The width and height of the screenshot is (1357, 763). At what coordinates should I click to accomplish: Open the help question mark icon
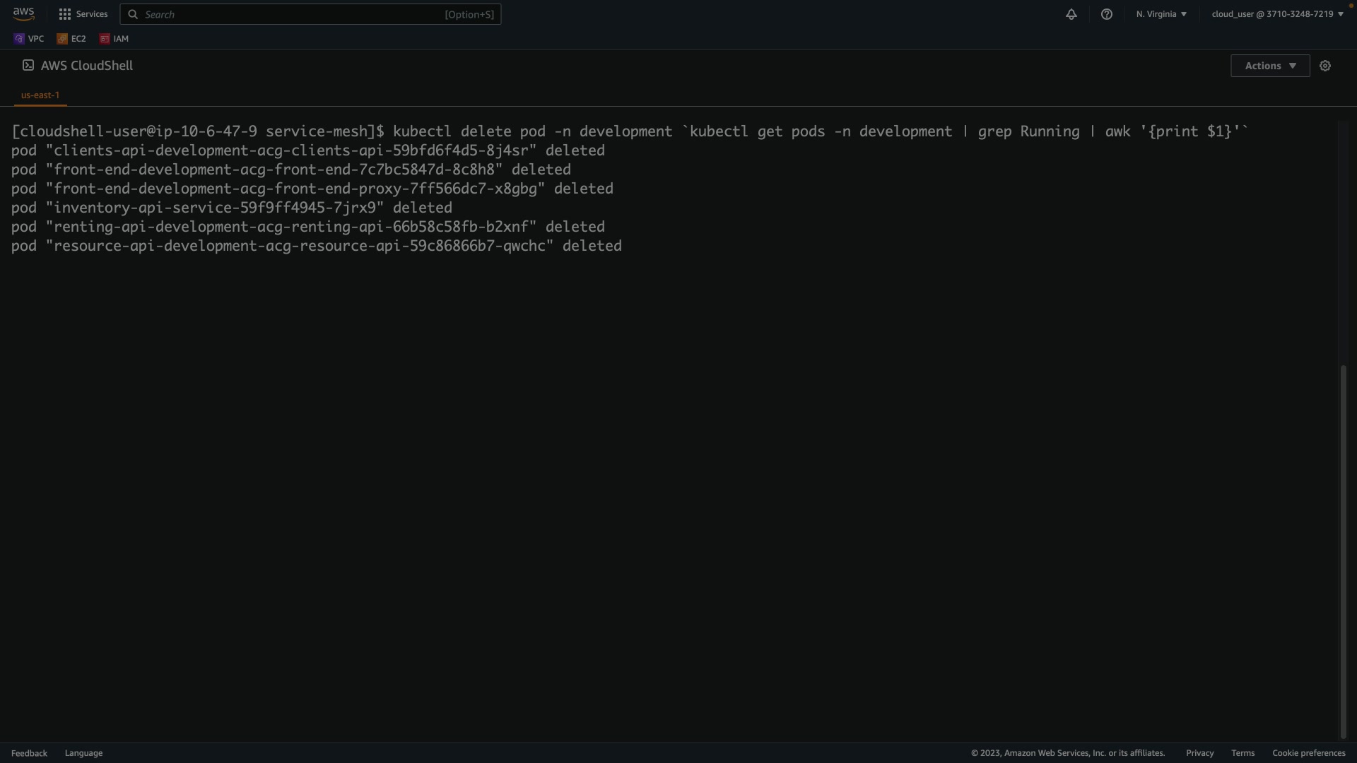pos(1107,14)
